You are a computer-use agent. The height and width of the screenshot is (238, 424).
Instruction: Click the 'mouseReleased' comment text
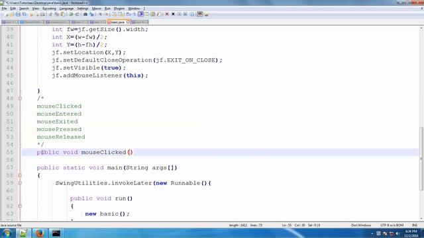[x=61, y=137]
